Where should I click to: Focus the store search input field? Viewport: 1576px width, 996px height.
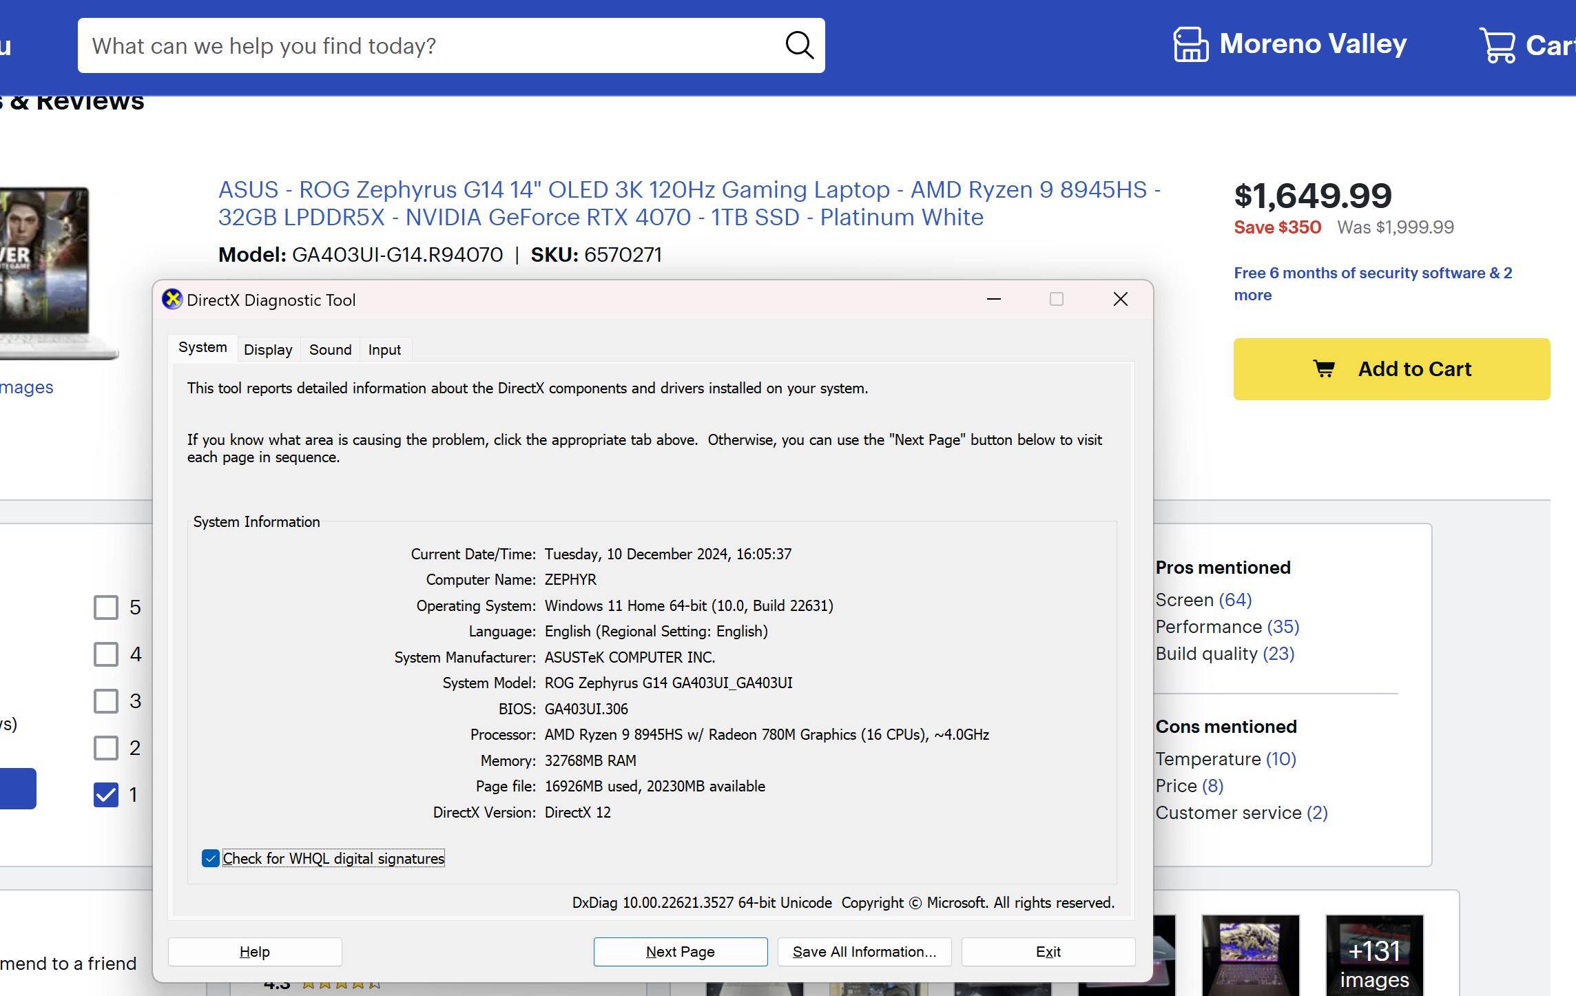point(427,45)
